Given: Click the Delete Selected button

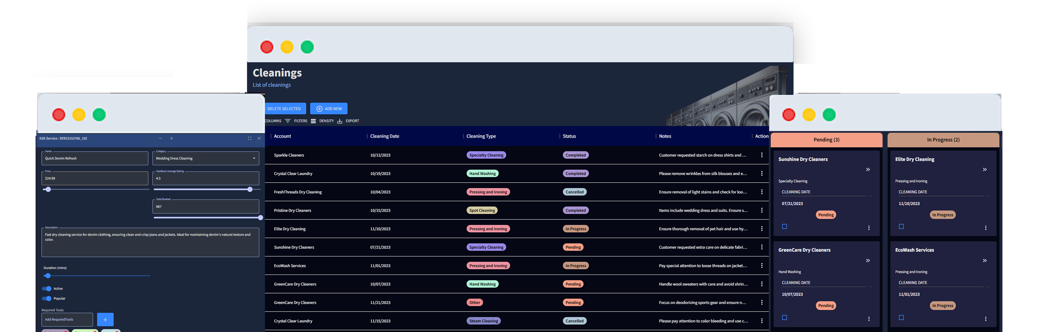Looking at the screenshot, I should [x=284, y=109].
